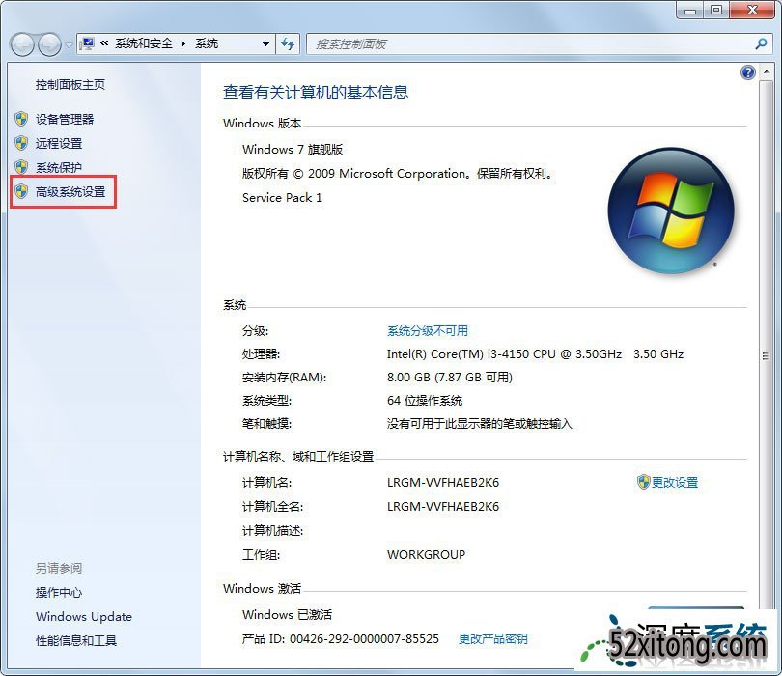
Task: Open 操作中心 under 另请参阅
Action: coord(59,593)
